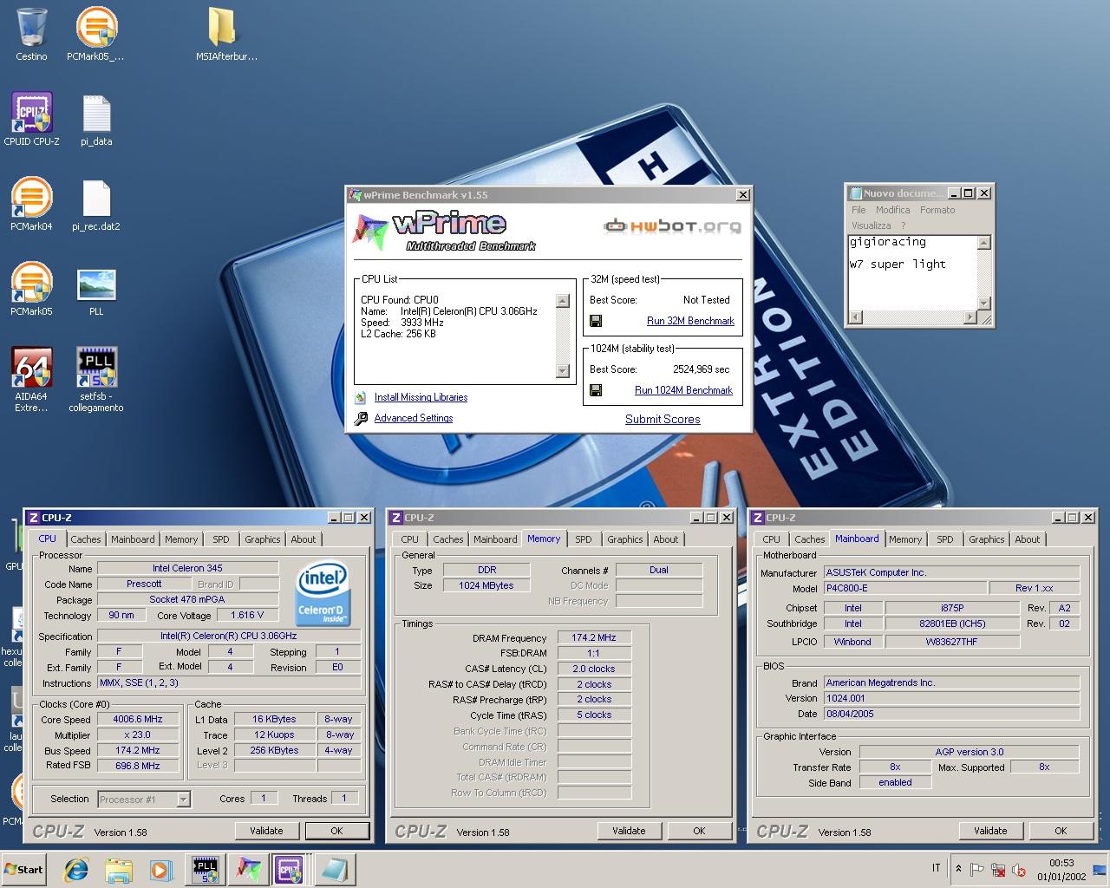Select the PLL image file icon
The width and height of the screenshot is (1110, 888).
[x=96, y=289]
